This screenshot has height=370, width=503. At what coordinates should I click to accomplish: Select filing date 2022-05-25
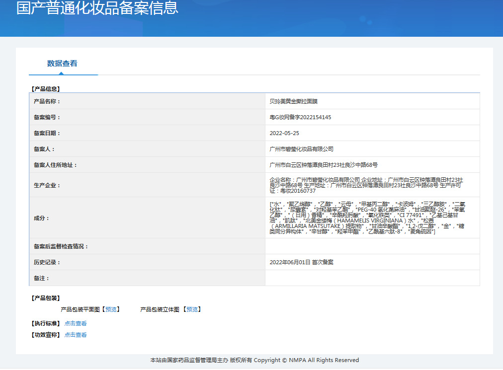pyautogui.click(x=284, y=133)
